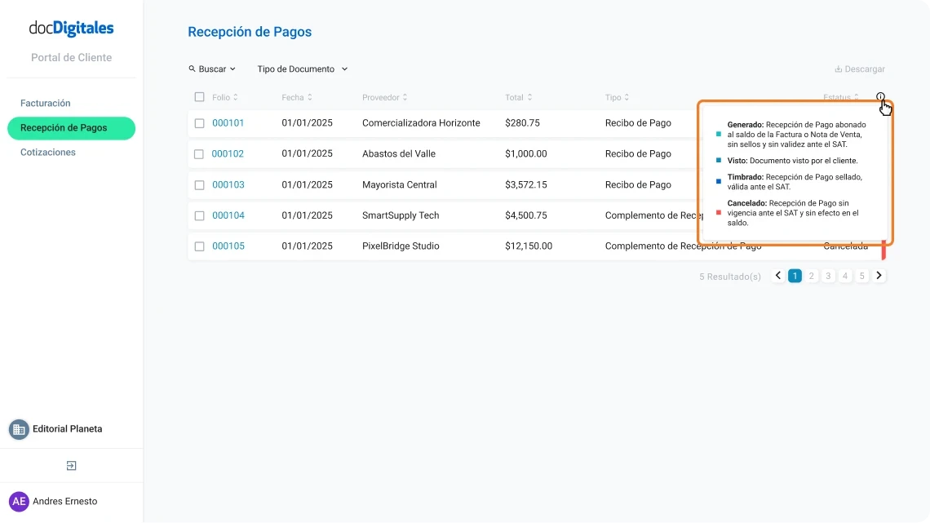The width and height of the screenshot is (930, 523).
Task: Open the Cotizaciones section
Action: click(x=48, y=152)
